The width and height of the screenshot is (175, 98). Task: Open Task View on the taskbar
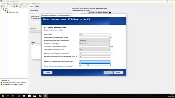coord(13,96)
